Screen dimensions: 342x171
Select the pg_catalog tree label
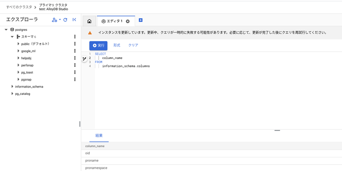pyautogui.click(x=23, y=94)
